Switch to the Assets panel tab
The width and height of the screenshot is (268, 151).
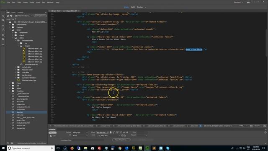tap(13, 12)
